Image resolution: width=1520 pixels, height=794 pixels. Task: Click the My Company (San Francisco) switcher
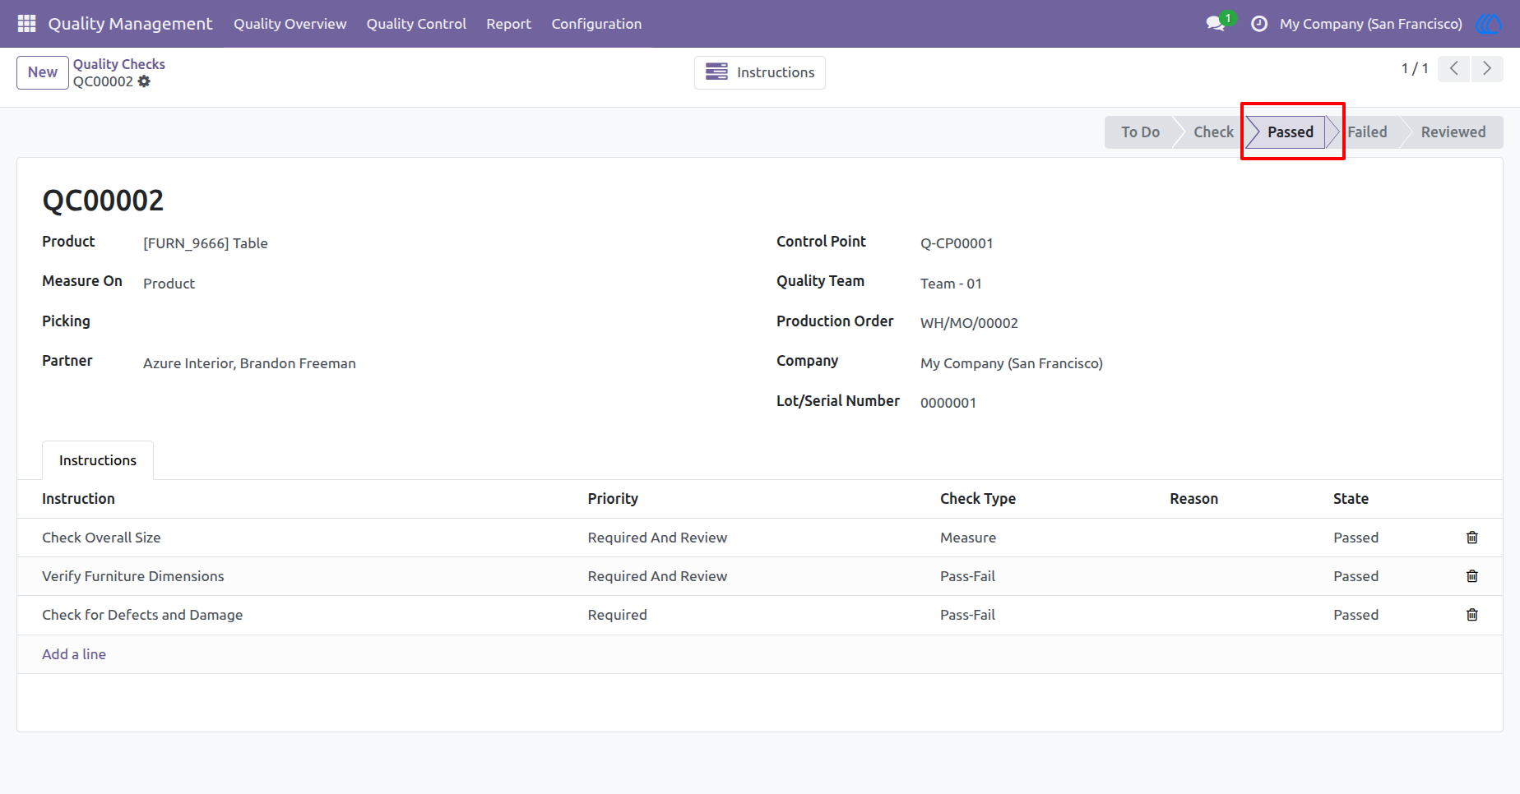(x=1370, y=24)
